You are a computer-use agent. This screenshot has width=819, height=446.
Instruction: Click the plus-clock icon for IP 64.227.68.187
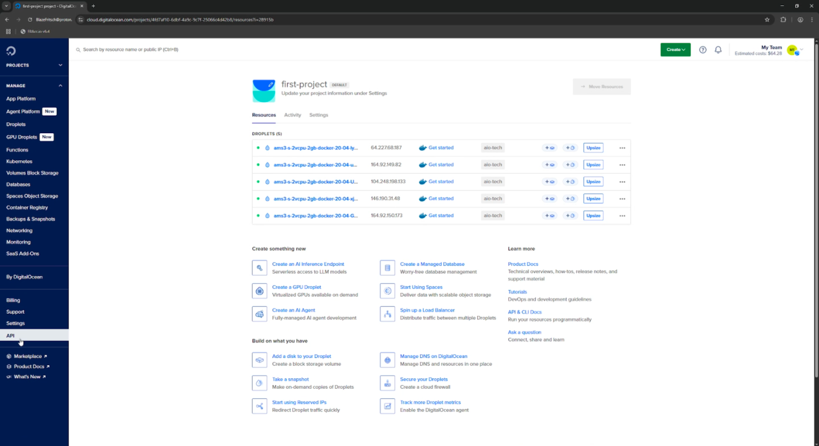click(570, 147)
